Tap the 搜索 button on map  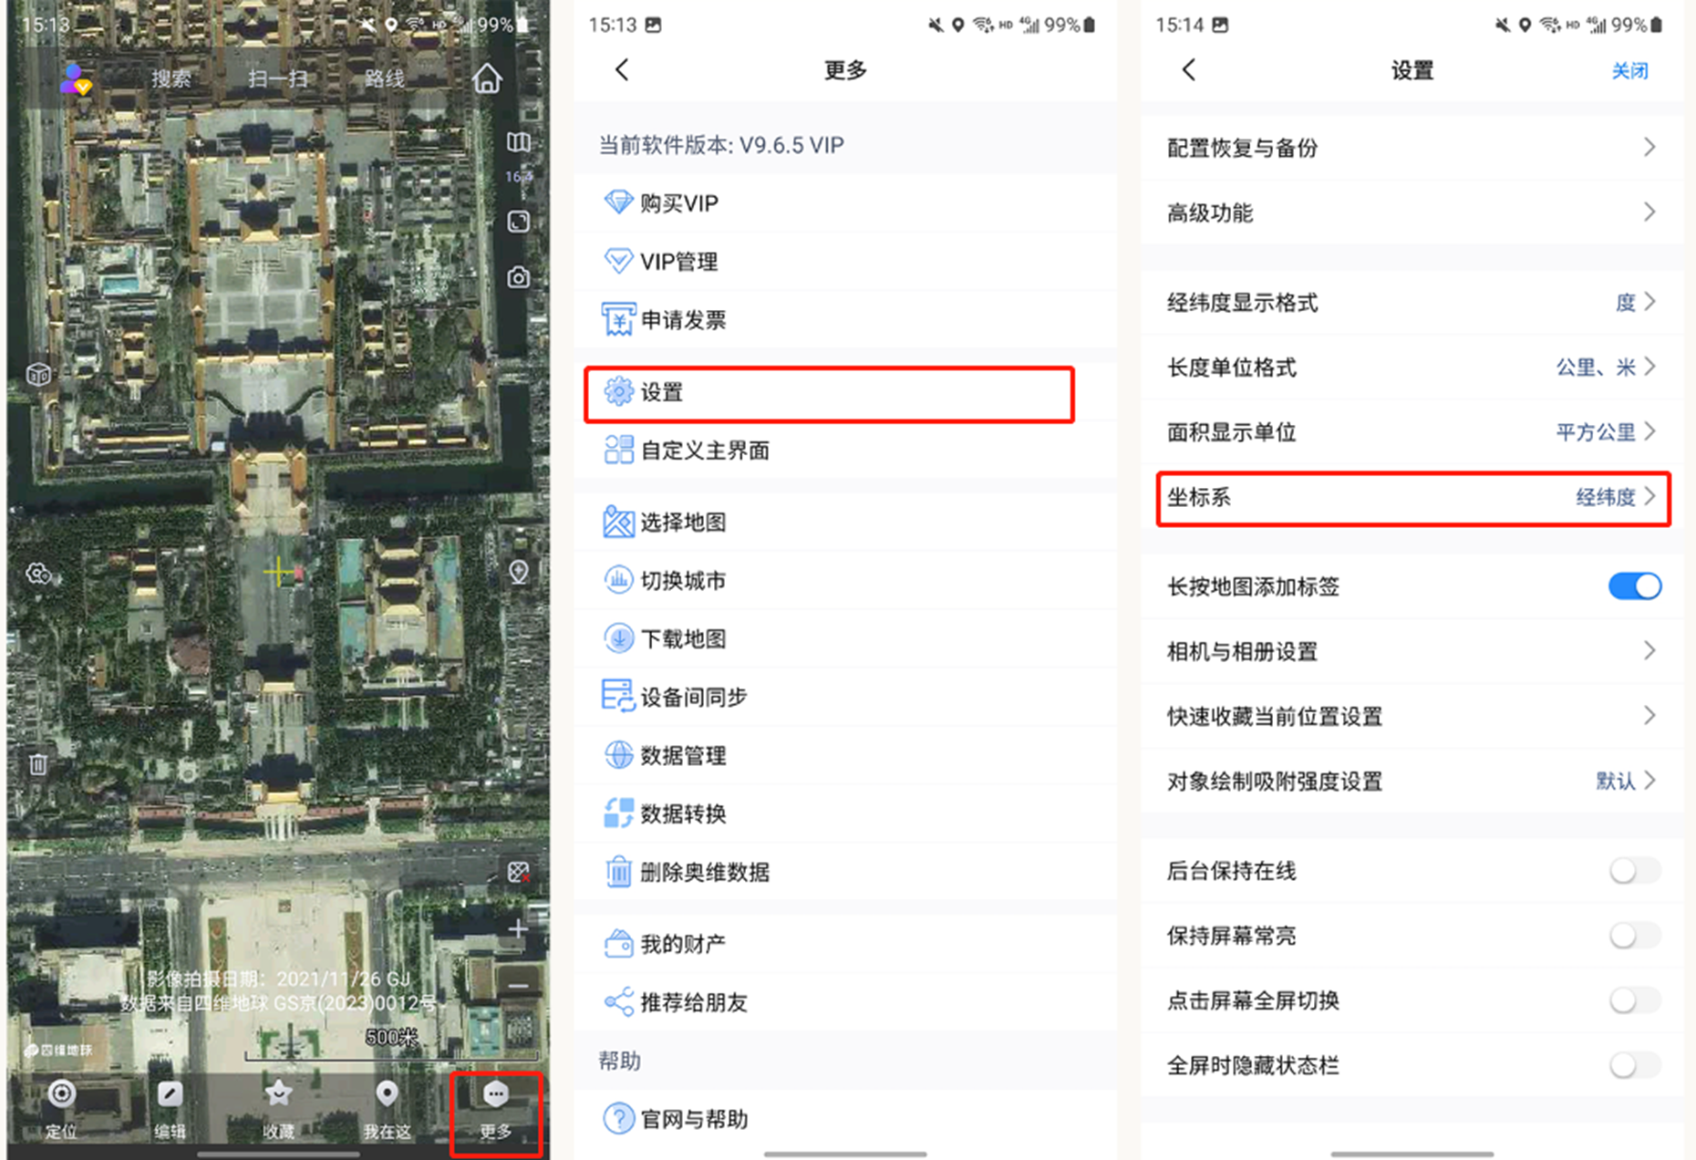(171, 79)
